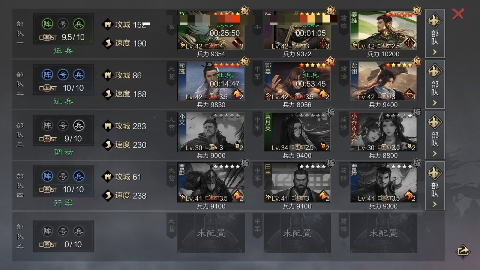The height and width of the screenshot is (270, 480).
Task: Expand the 部队 panel for team three
Action: point(435,135)
